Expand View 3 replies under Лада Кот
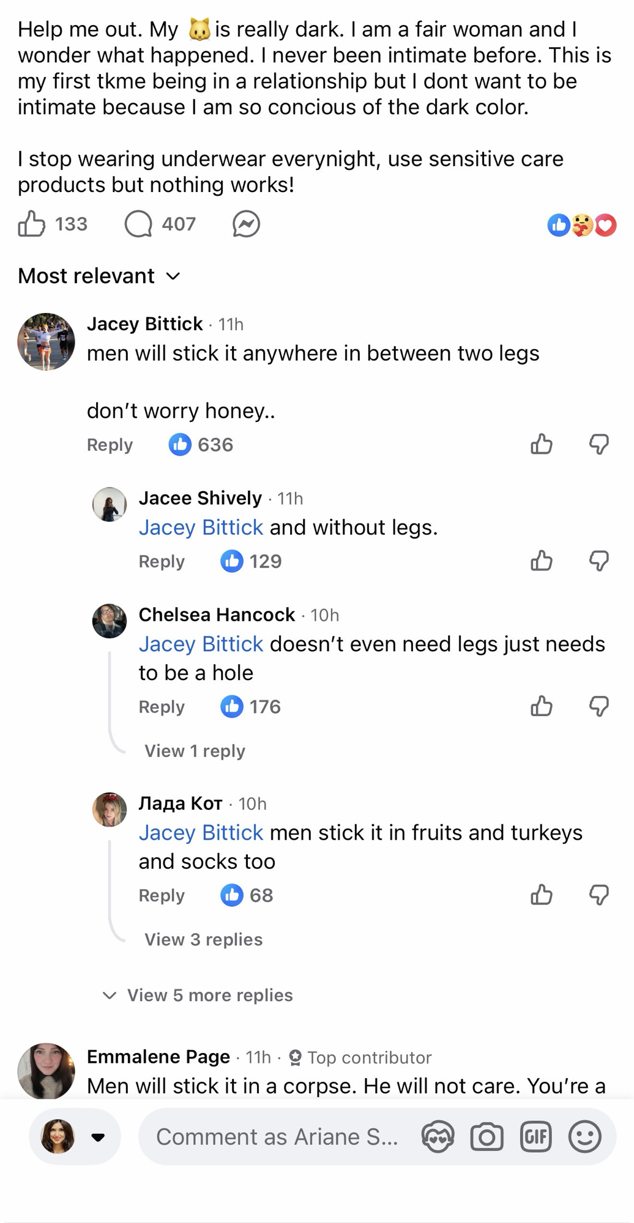 click(x=203, y=939)
